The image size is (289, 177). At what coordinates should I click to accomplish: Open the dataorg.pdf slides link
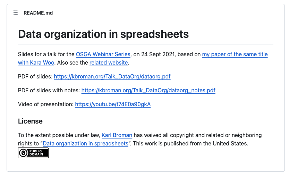(112, 76)
